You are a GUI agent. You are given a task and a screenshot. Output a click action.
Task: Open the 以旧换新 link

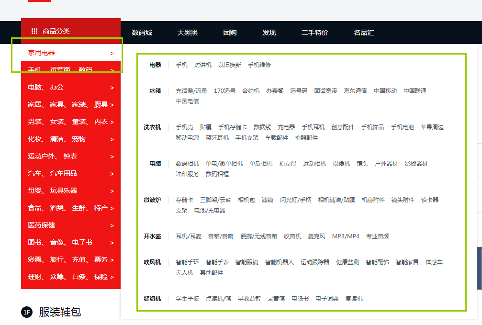click(230, 65)
